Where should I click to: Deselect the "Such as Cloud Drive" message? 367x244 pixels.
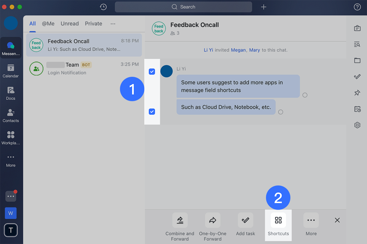[152, 112]
